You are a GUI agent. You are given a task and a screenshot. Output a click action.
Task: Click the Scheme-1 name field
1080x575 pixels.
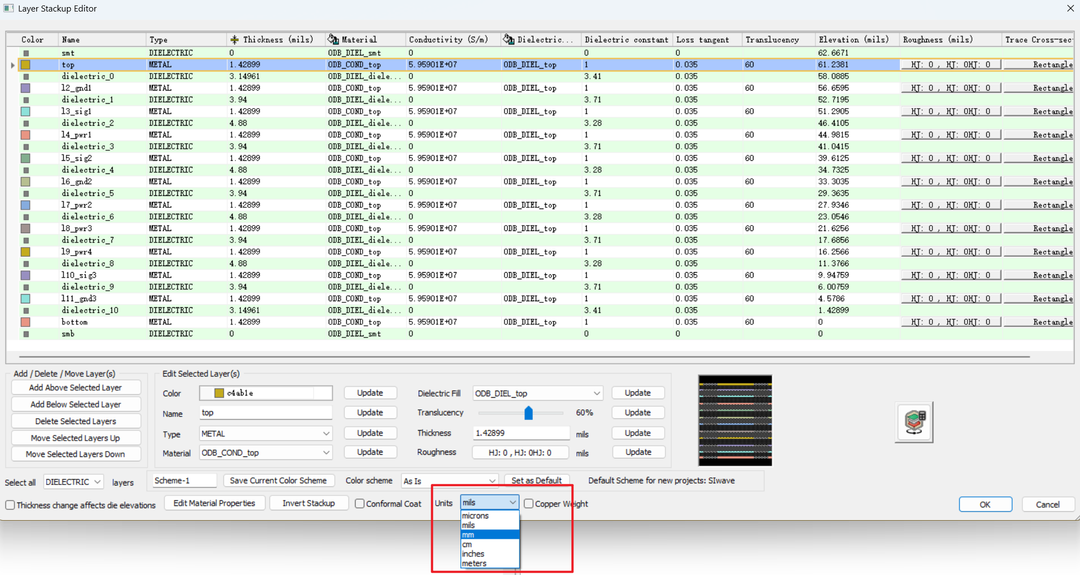click(x=184, y=481)
